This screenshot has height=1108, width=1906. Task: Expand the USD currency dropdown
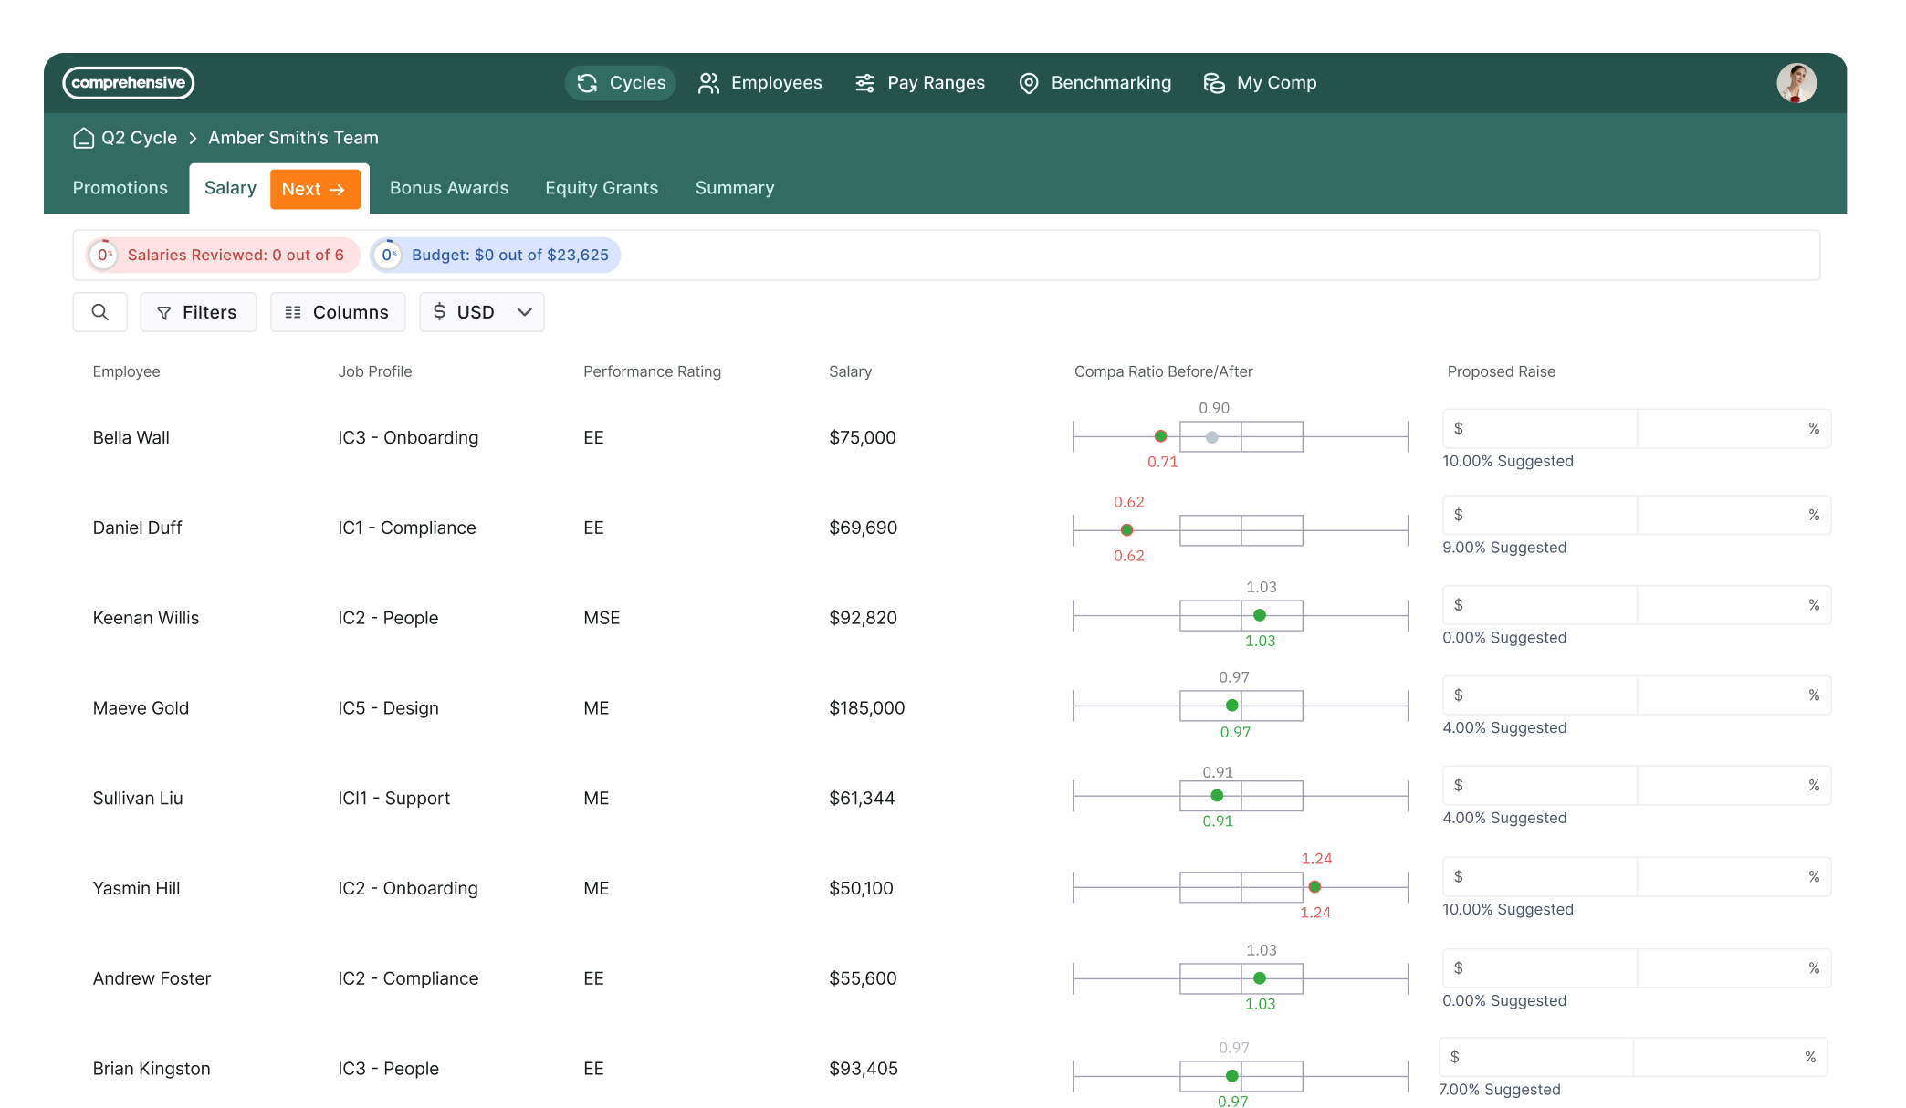pyautogui.click(x=482, y=312)
